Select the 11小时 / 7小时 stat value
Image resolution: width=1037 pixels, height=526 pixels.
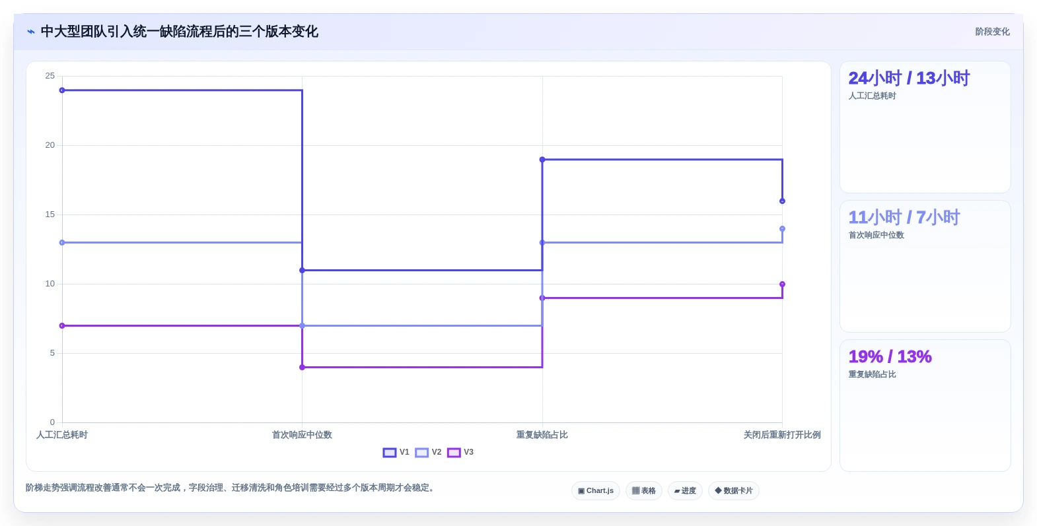pyautogui.click(x=904, y=217)
